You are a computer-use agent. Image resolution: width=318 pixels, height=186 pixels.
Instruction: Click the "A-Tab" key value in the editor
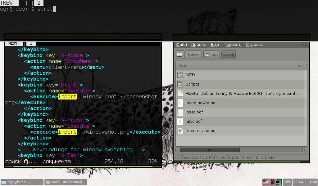click(69, 156)
